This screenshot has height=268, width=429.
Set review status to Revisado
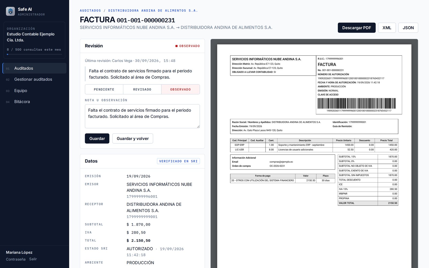(142, 90)
